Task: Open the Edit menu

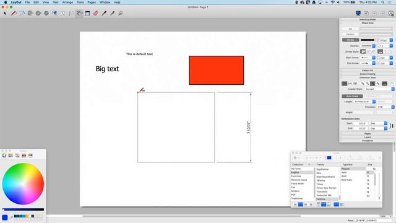Action: tap(36, 2)
